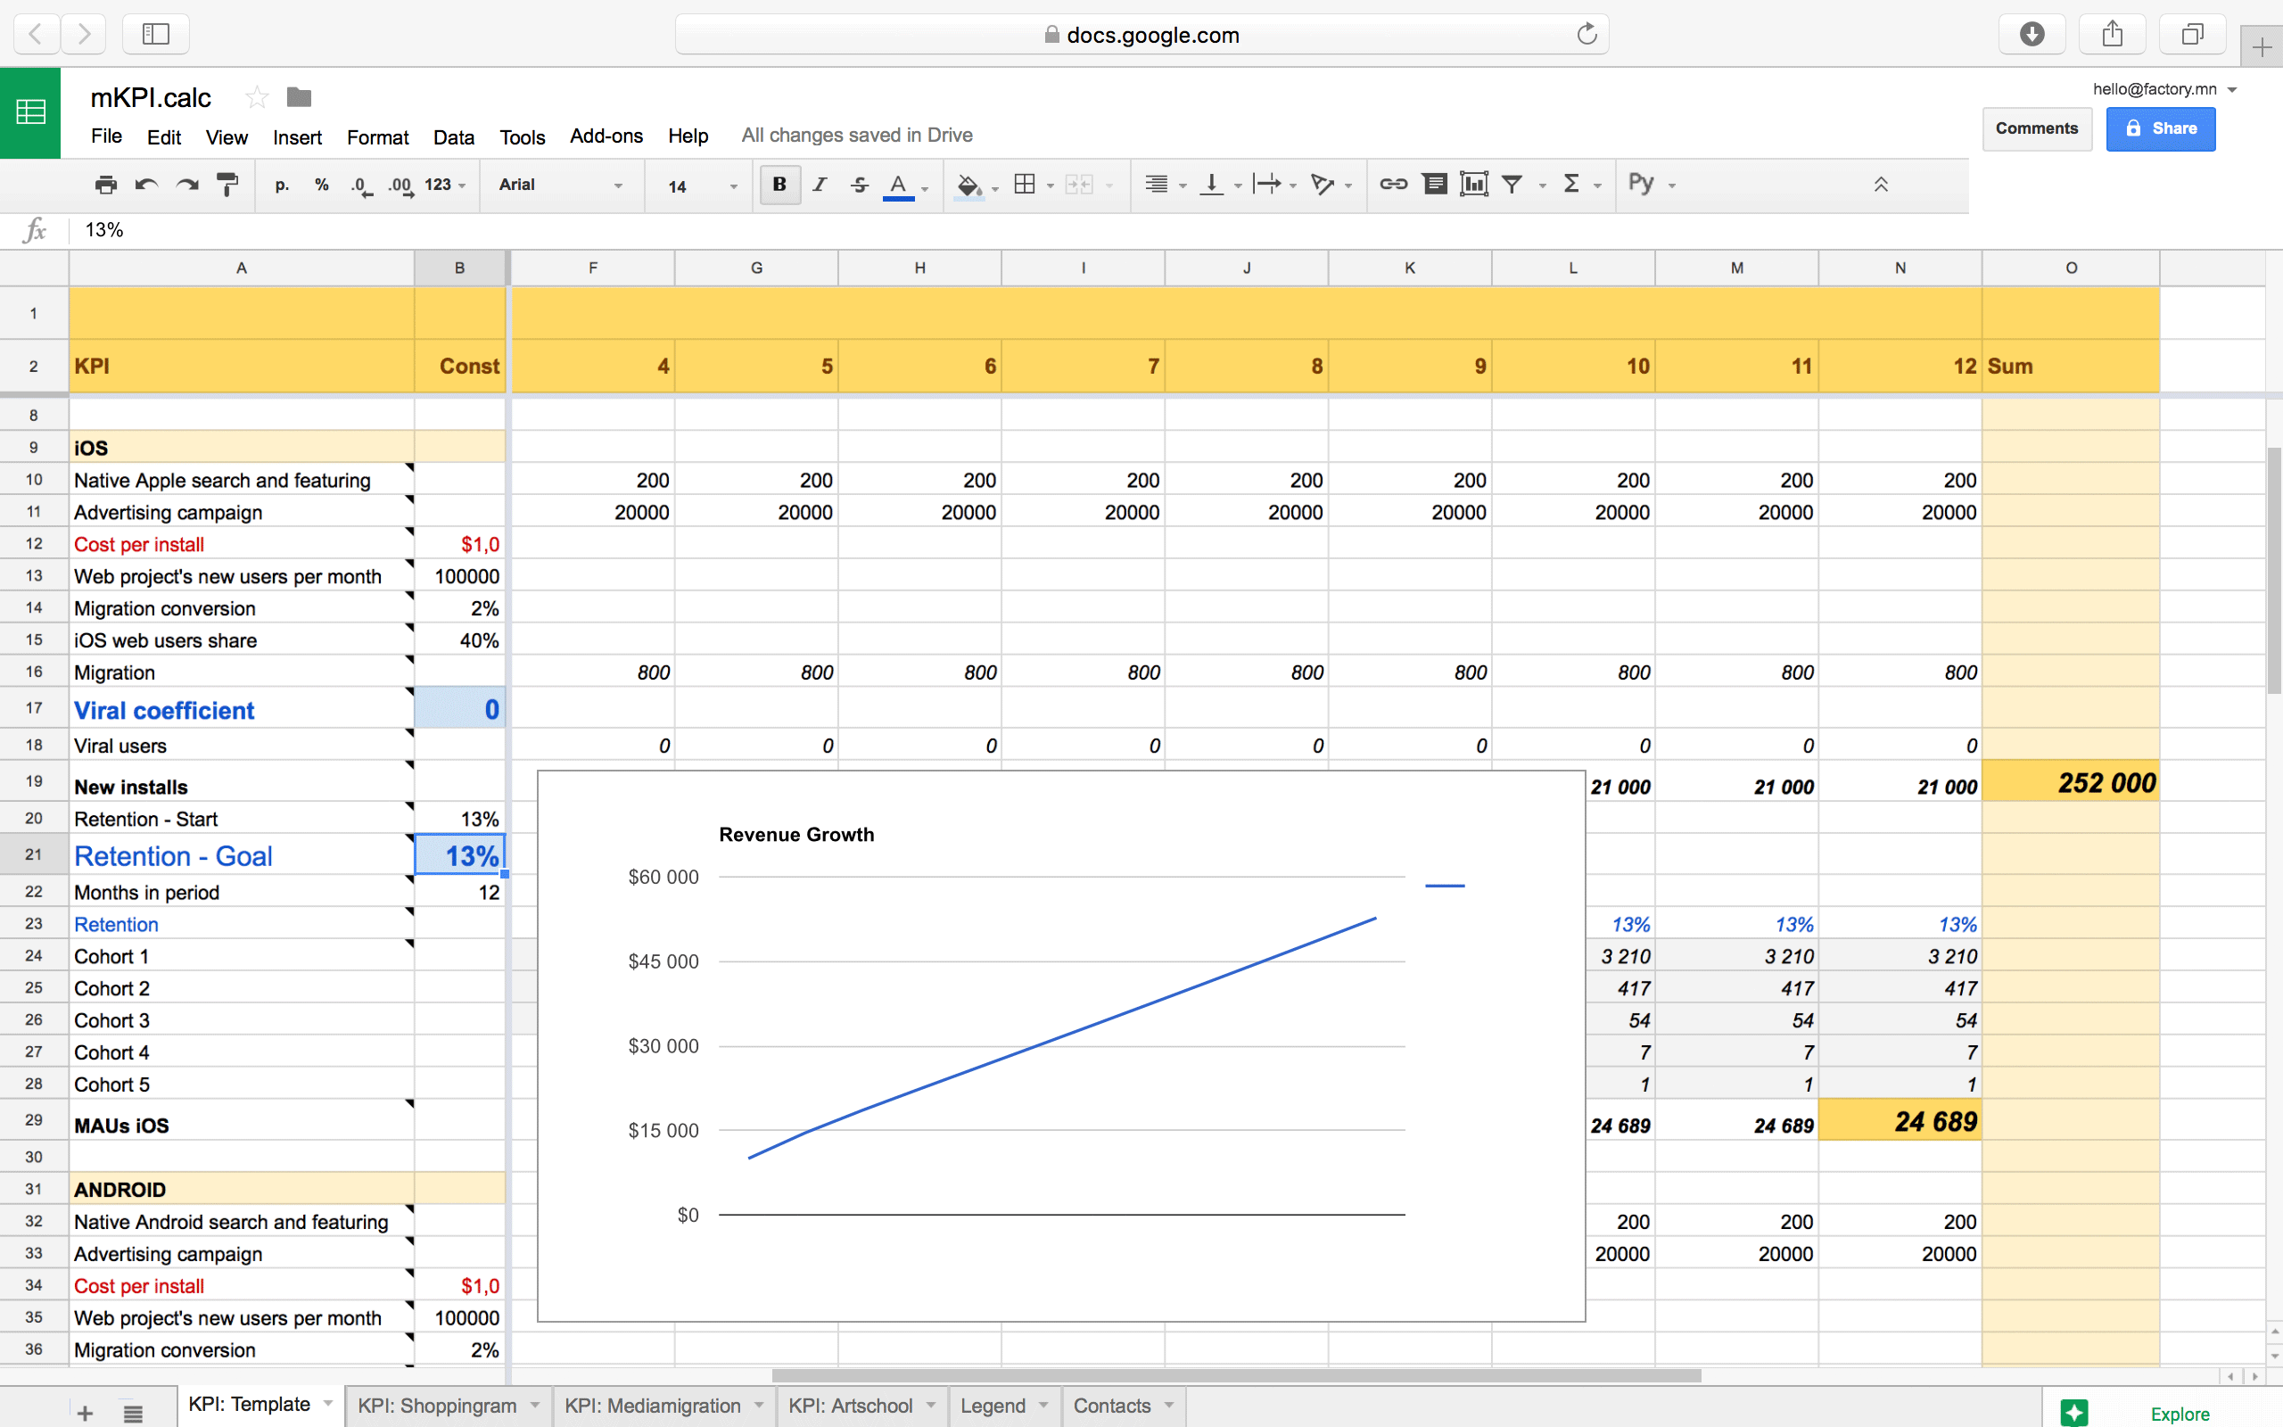This screenshot has width=2283, height=1427.
Task: Open the Add-ons menu
Action: 606,136
